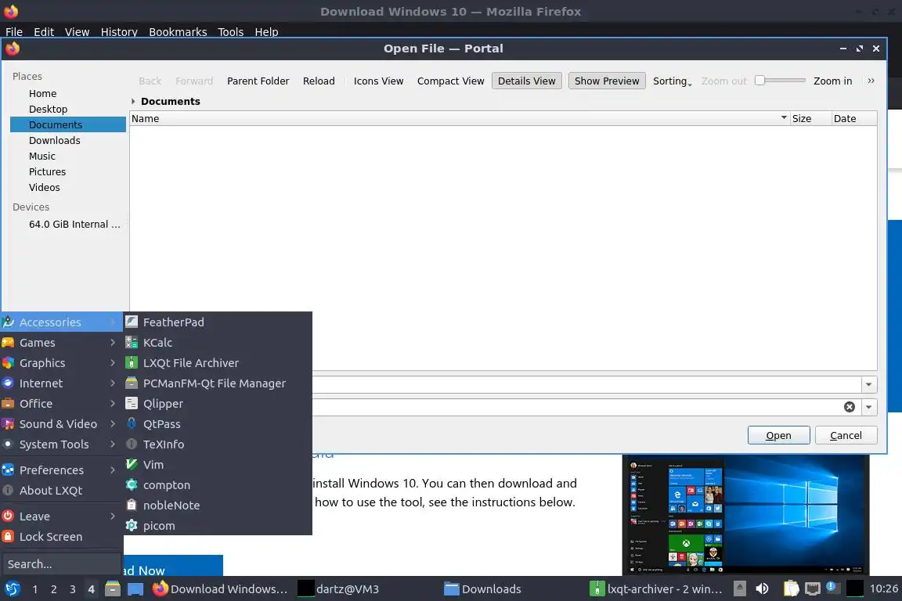
Task: Expand the Internet submenu
Action: 62,383
